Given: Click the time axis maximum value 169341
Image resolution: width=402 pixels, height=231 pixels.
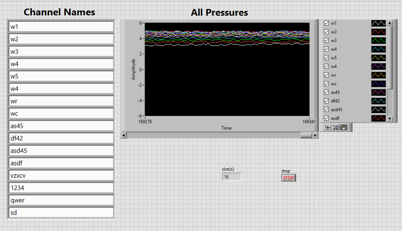Looking at the screenshot, I should click(309, 122).
